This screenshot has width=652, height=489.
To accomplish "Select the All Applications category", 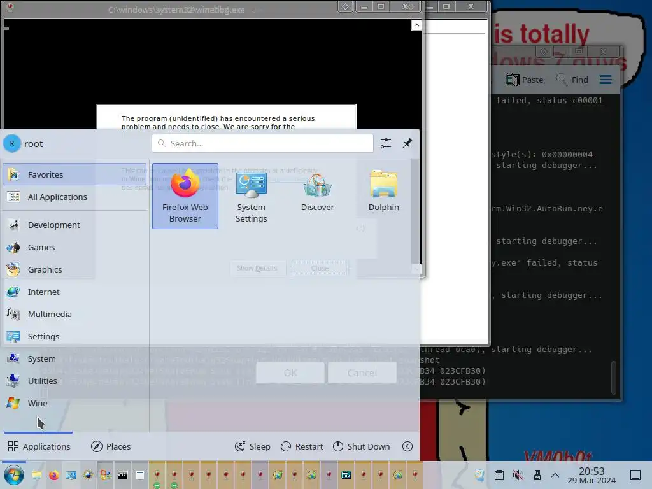I will (x=74, y=197).
